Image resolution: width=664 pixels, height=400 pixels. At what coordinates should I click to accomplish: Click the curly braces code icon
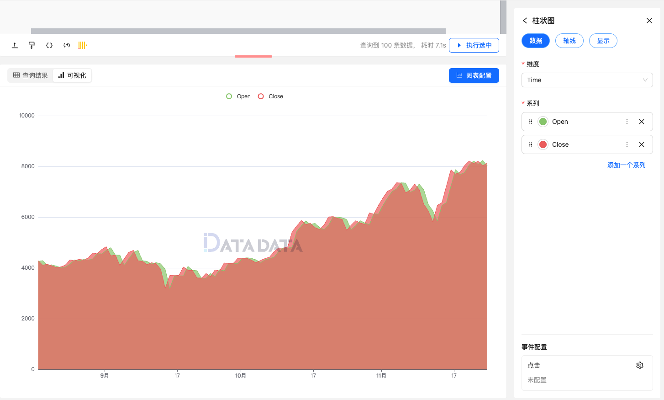click(49, 45)
